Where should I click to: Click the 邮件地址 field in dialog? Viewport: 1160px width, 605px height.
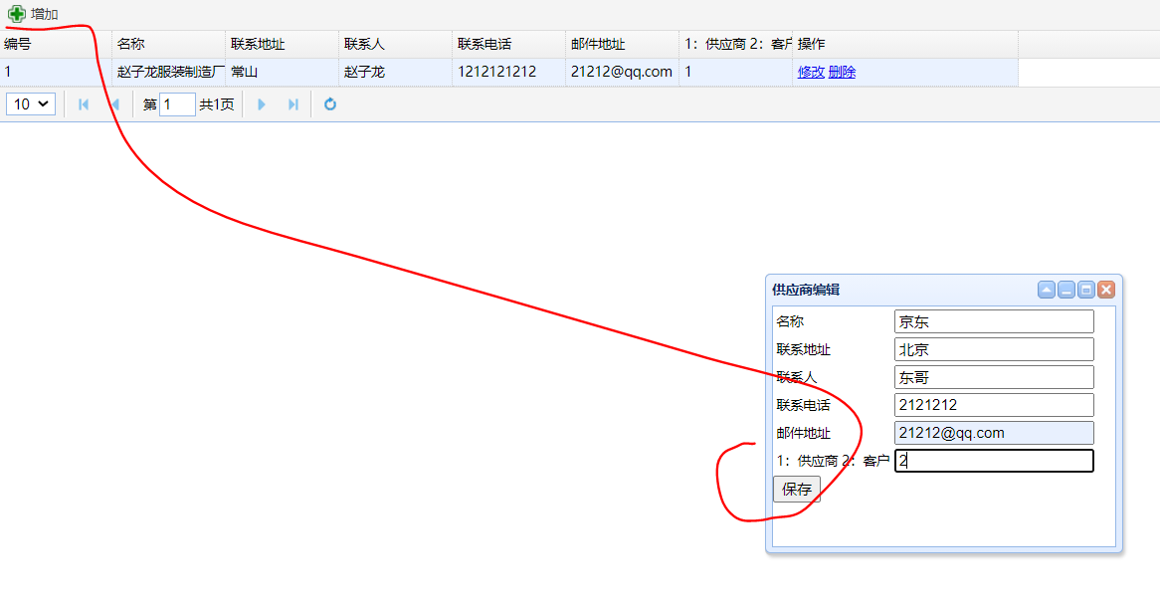[994, 433]
